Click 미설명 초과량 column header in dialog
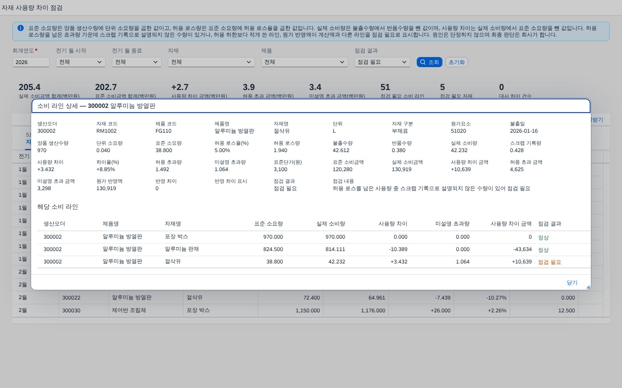 [x=453, y=224]
